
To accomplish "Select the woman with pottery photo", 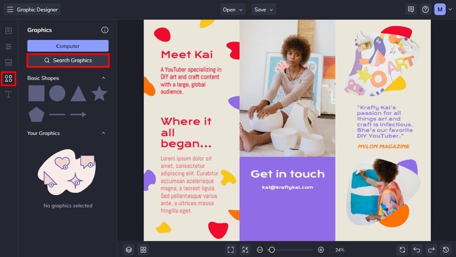I will pyautogui.click(x=287, y=88).
